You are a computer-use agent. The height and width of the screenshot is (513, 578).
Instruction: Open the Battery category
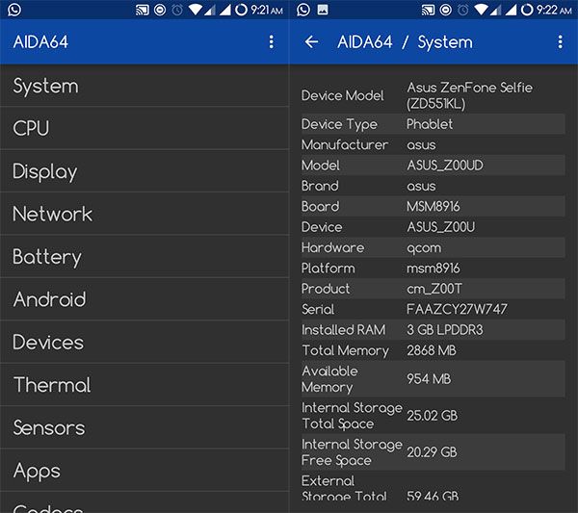tap(144, 257)
